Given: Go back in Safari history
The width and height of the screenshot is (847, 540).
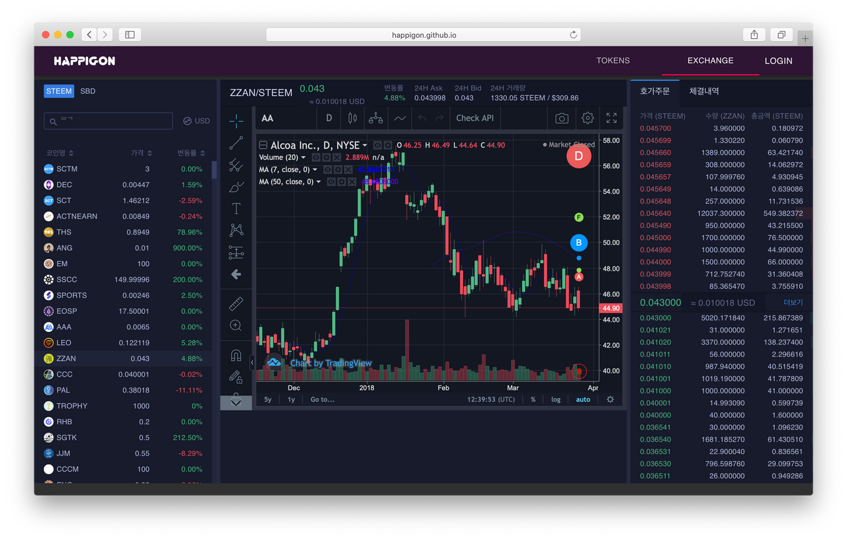Looking at the screenshot, I should pos(89,34).
